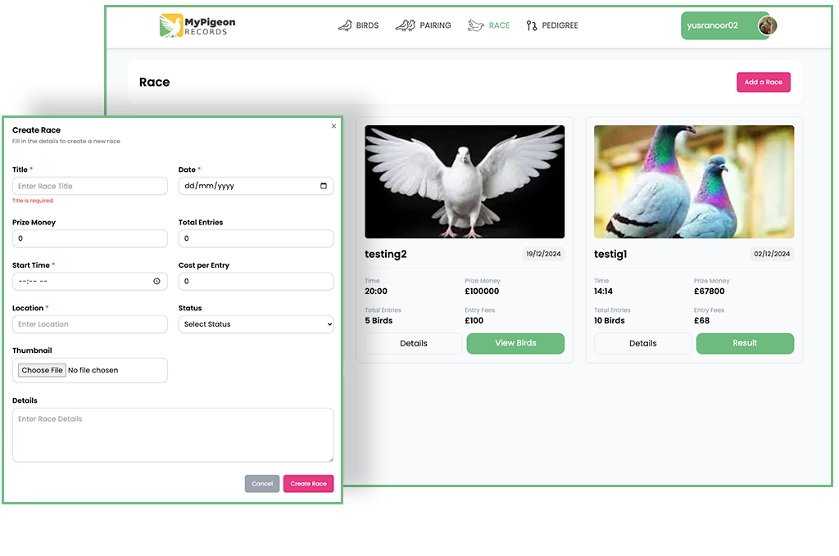
Task: Focus the Enter Location field
Action: click(90, 324)
